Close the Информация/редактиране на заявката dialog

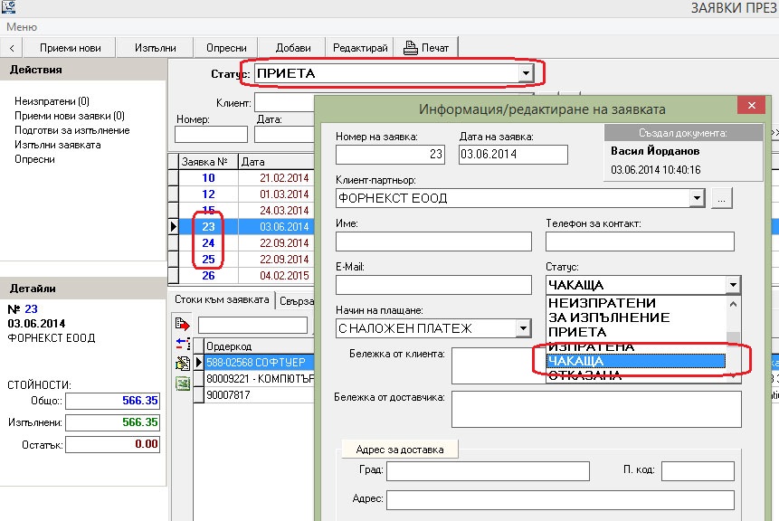751,105
